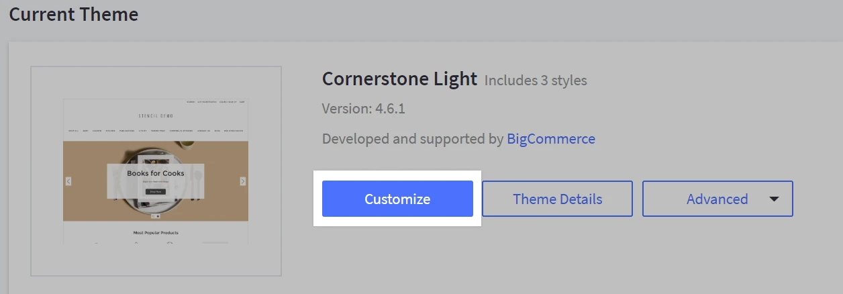Click the Most Popular Products heading

156,233
